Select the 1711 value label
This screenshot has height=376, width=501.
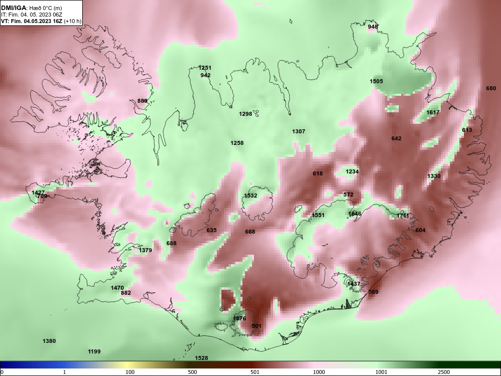403,216
